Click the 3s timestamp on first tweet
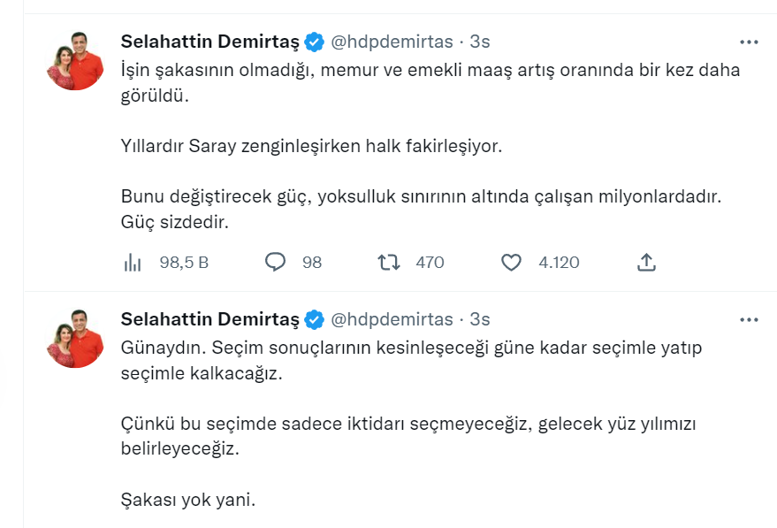Screen dimensions: 777x528 (480, 42)
